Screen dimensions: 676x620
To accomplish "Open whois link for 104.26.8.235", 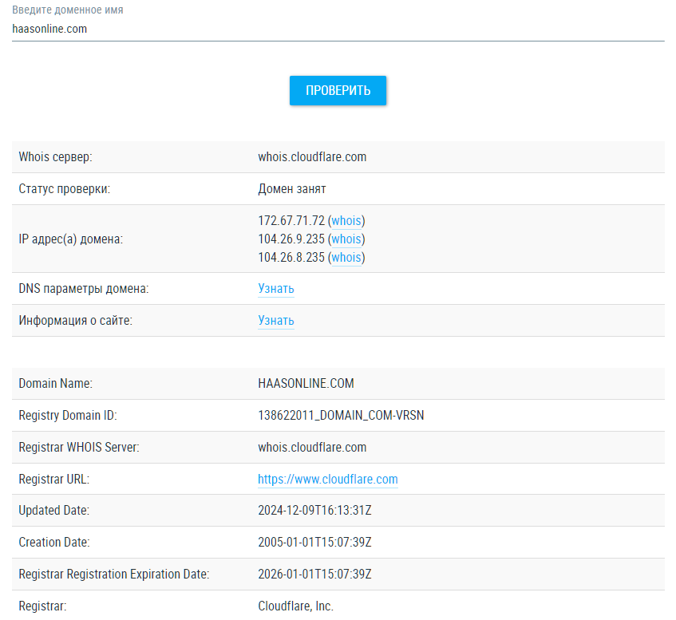I will point(346,258).
